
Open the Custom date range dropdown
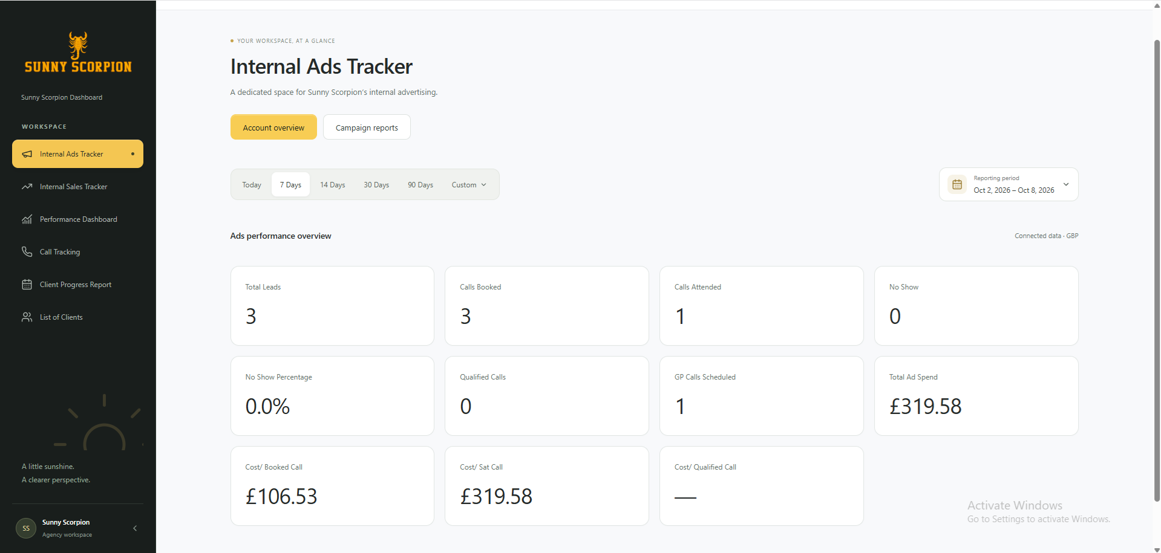469,185
